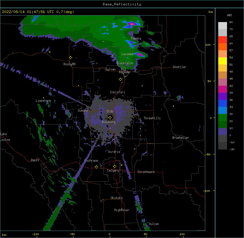Click the Sylvan label
244x238 pixels.
tap(110, 69)
